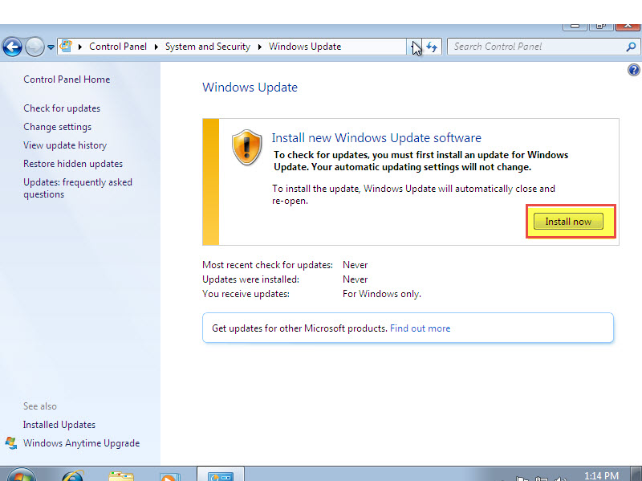Go back using the blue Back arrow
The width and height of the screenshot is (642, 481).
coord(13,47)
